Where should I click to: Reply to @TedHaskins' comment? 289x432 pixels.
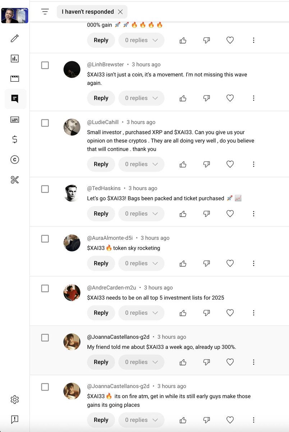(101, 214)
